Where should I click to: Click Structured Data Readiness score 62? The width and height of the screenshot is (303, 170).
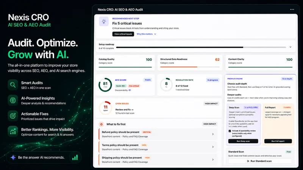(x=217, y=60)
